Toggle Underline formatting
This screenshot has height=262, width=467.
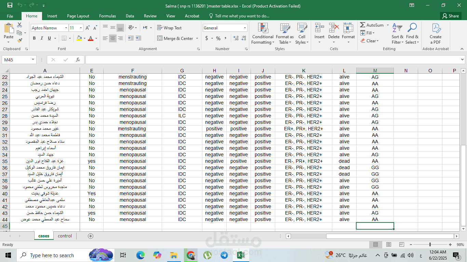point(49,38)
